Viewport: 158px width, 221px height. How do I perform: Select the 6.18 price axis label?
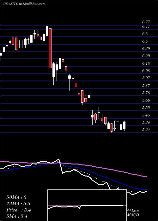click(x=146, y=63)
